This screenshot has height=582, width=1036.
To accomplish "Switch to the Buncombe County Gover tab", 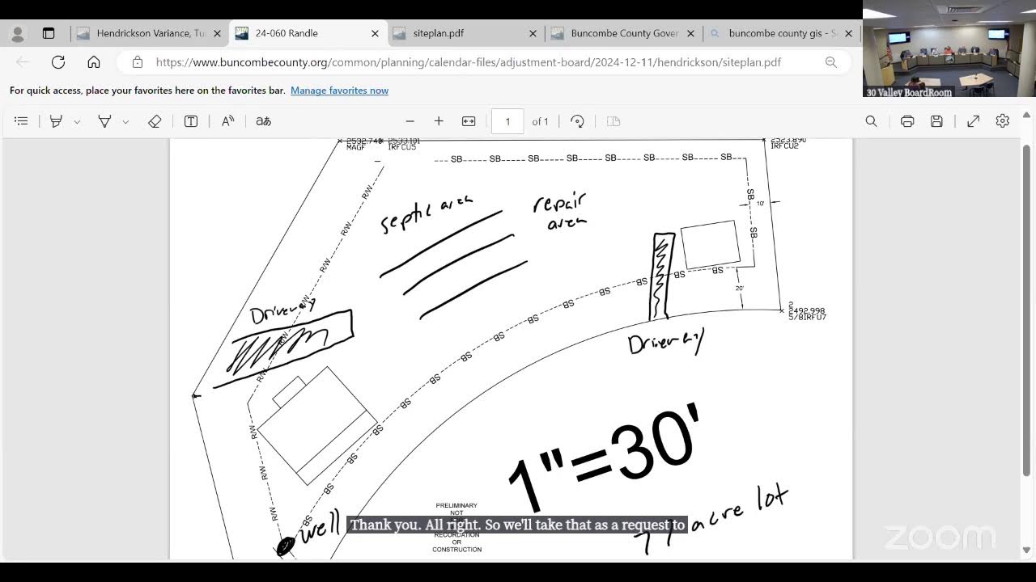I will [x=623, y=34].
